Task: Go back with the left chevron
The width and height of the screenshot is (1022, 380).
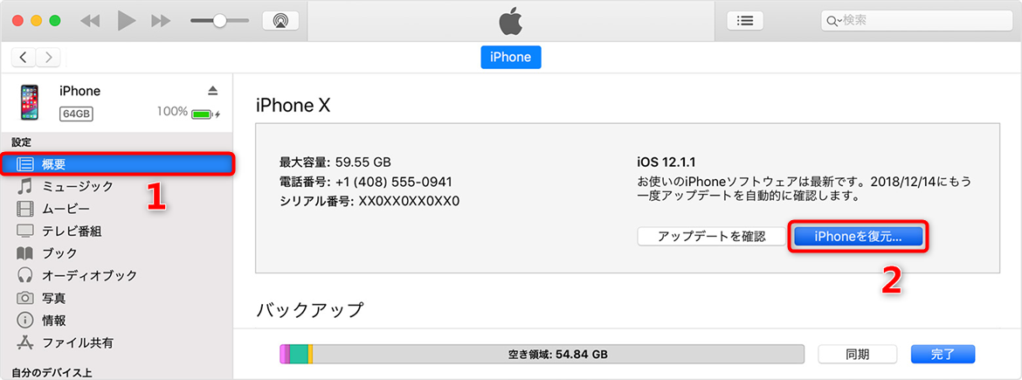Action: point(24,58)
